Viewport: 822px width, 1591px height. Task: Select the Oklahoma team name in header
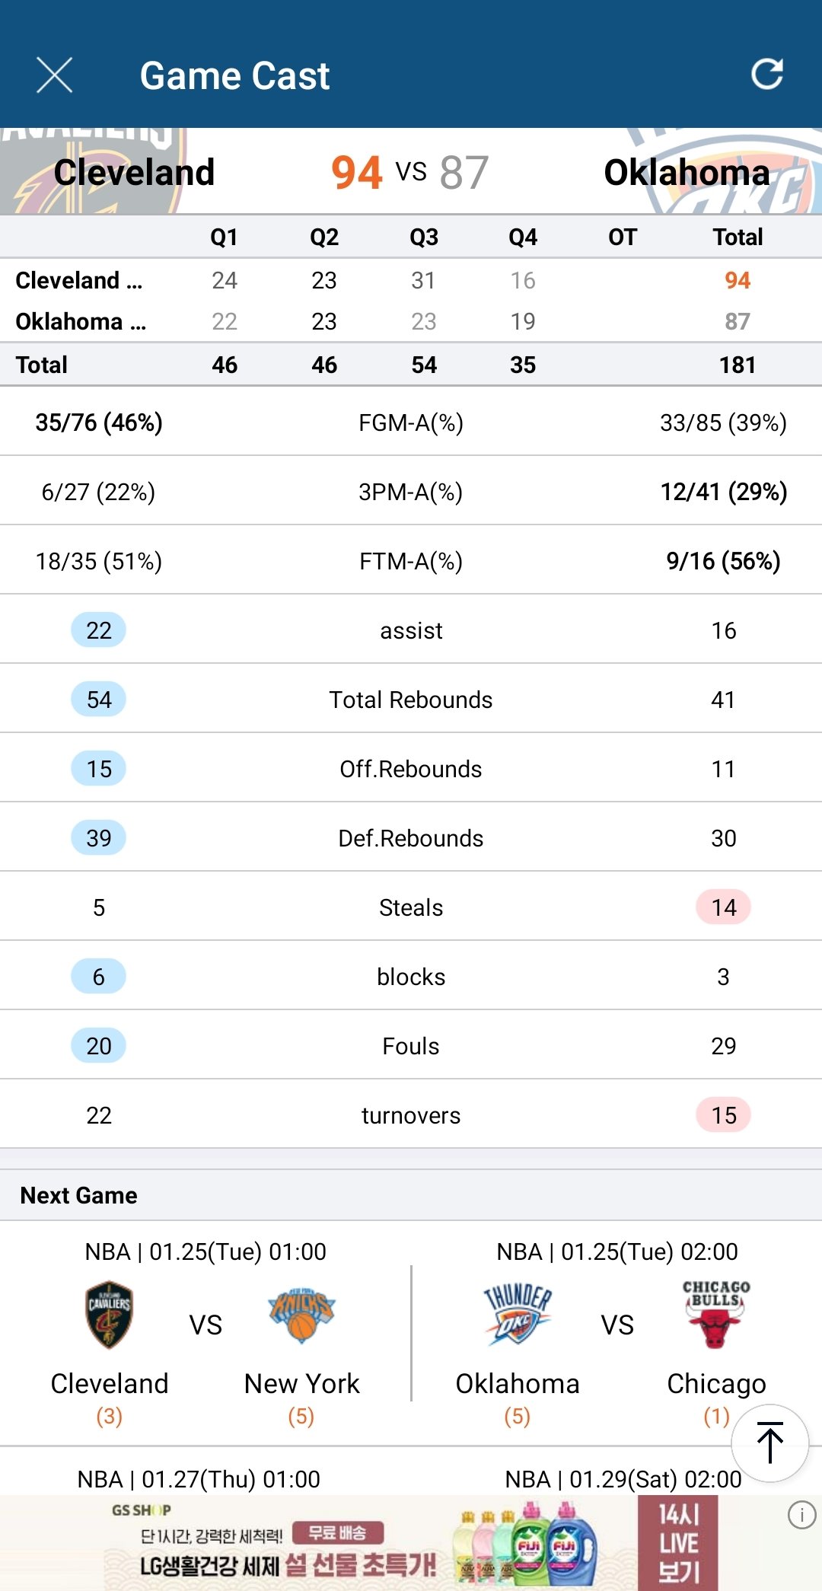687,173
